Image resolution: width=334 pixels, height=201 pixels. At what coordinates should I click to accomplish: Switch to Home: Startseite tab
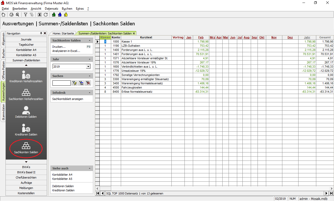(63, 33)
